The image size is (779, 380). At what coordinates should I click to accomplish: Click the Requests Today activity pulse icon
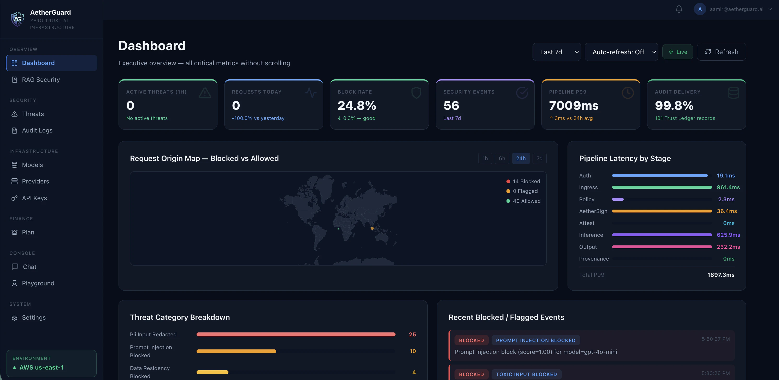[x=311, y=93]
